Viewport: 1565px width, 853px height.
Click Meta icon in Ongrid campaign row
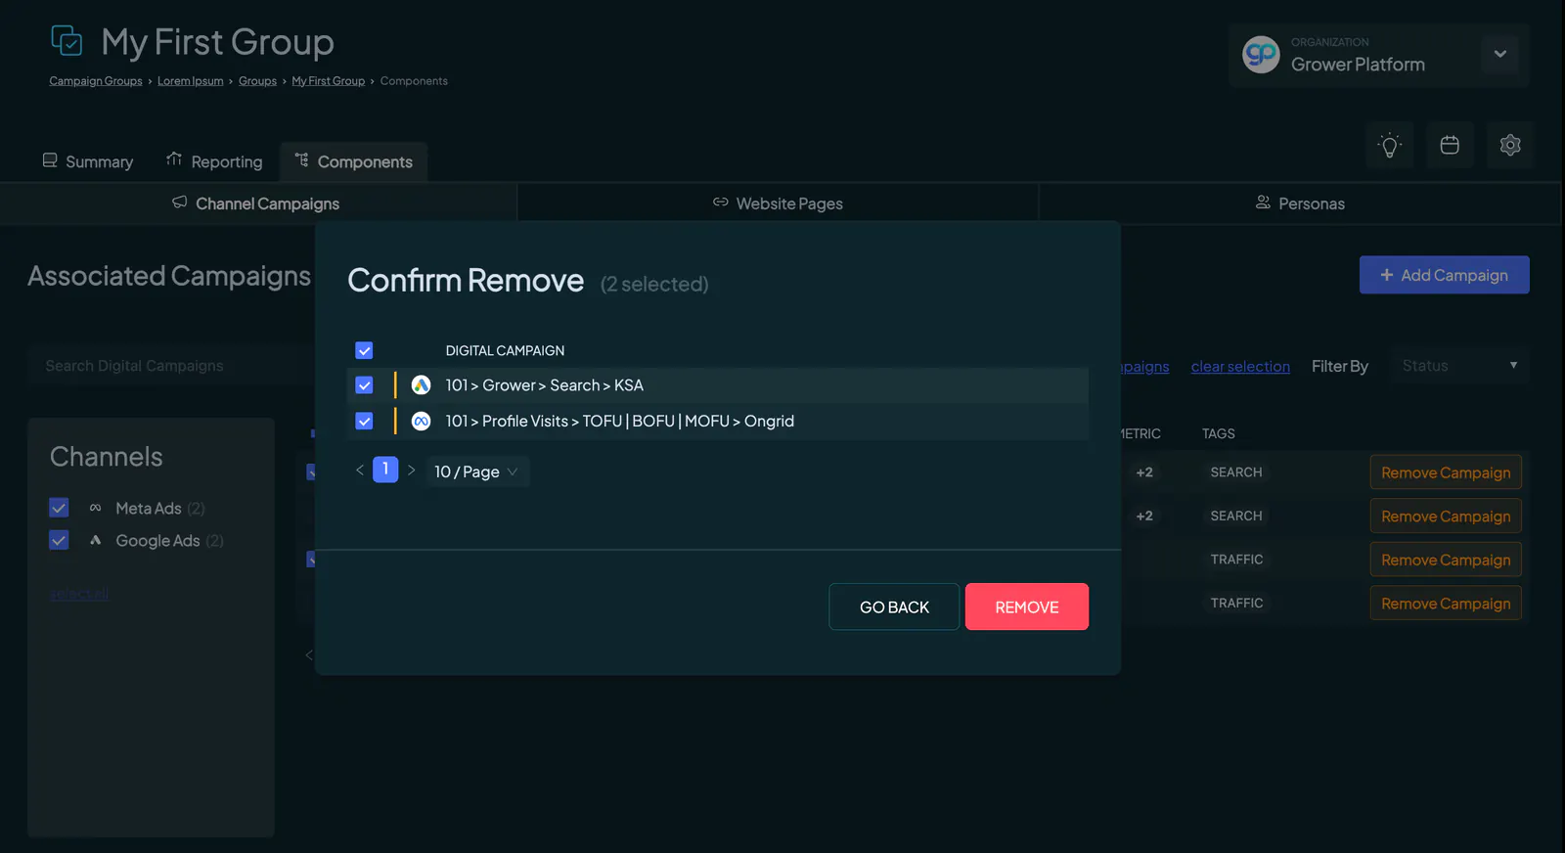pyautogui.click(x=421, y=422)
